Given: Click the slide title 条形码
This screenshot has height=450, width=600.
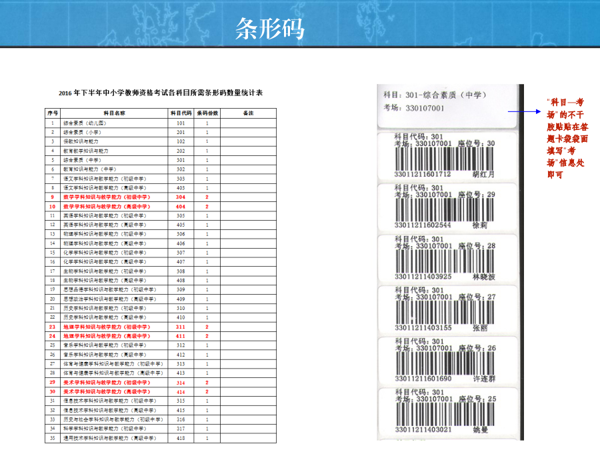Looking at the screenshot, I should (x=270, y=29).
